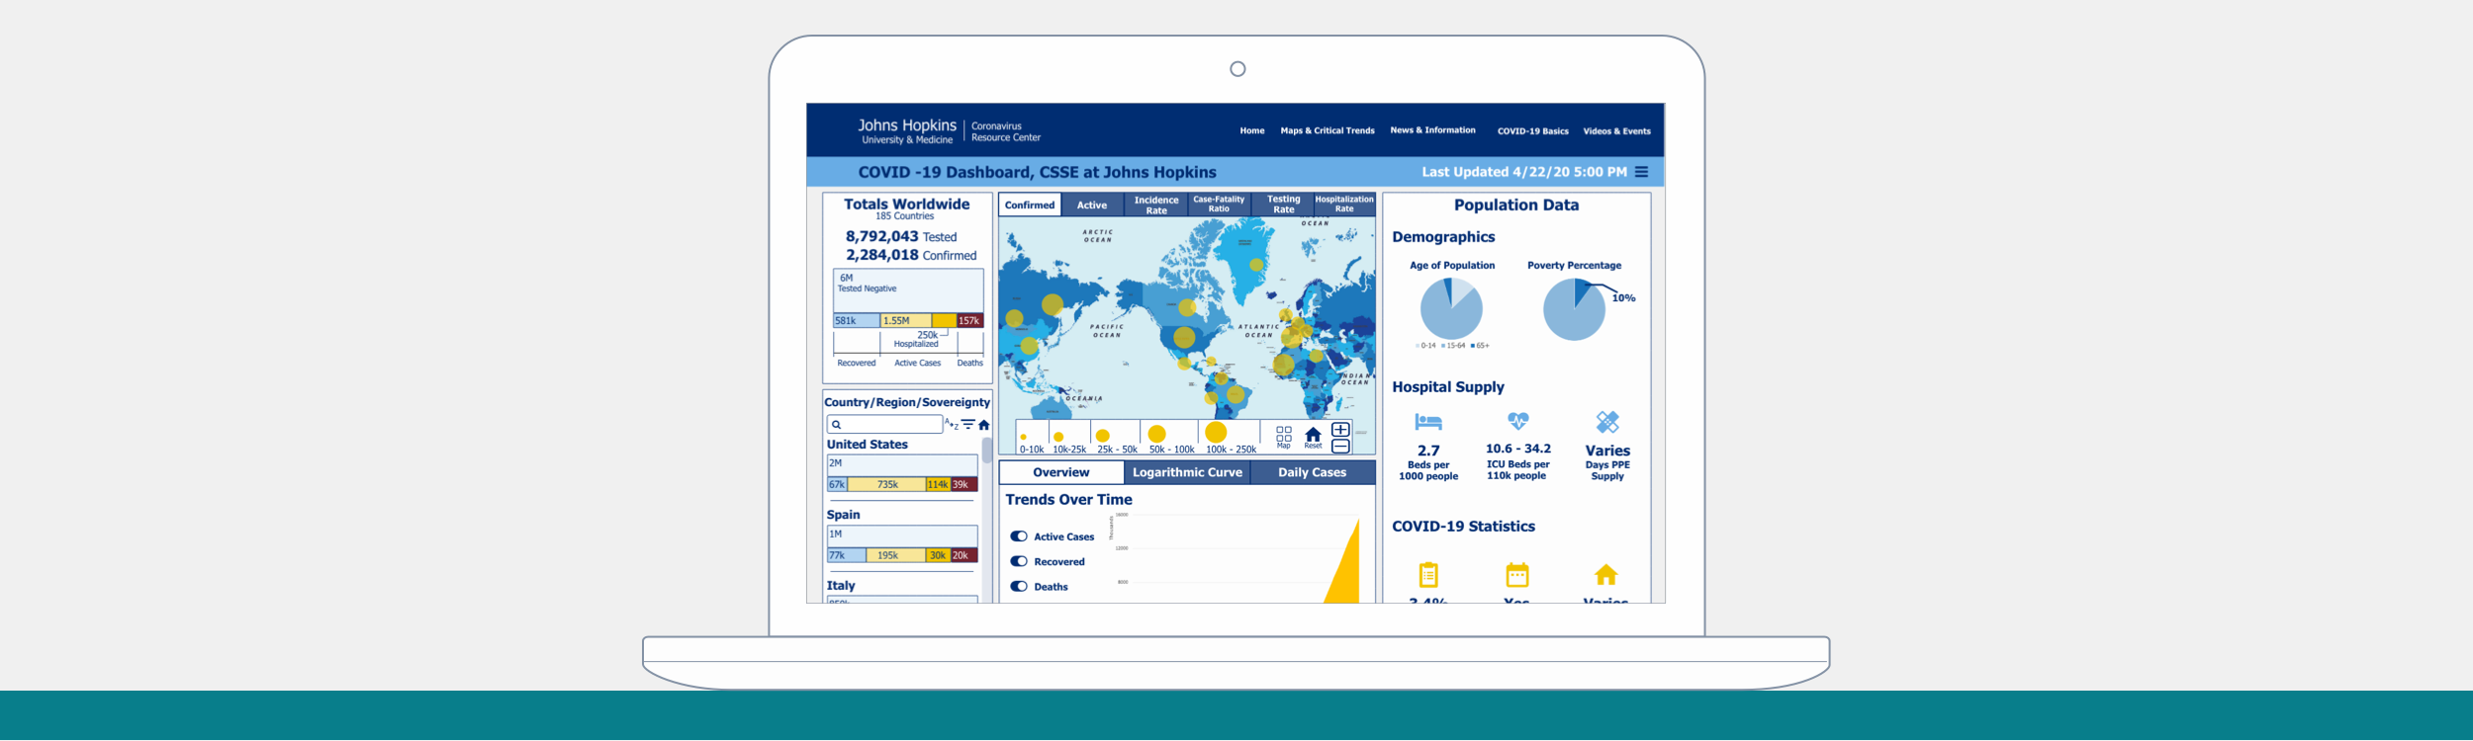Viewport: 2473px width, 741px height.
Task: Click the 195k segment in Spain bar
Action: click(x=896, y=555)
